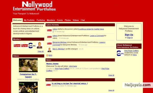Image resolution: width=153 pixels, height=93 pixels.
Task: Click the forum post avatar icon
Action: (48, 85)
